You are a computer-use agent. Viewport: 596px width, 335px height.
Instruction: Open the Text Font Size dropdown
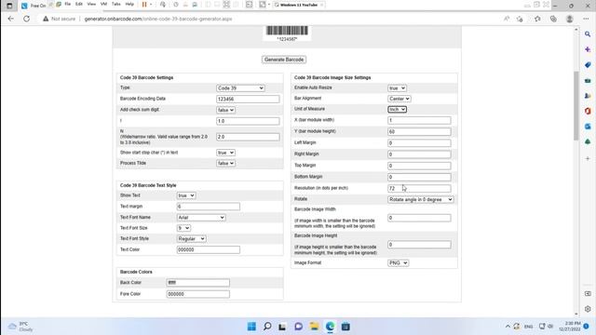pyautogui.click(x=183, y=228)
